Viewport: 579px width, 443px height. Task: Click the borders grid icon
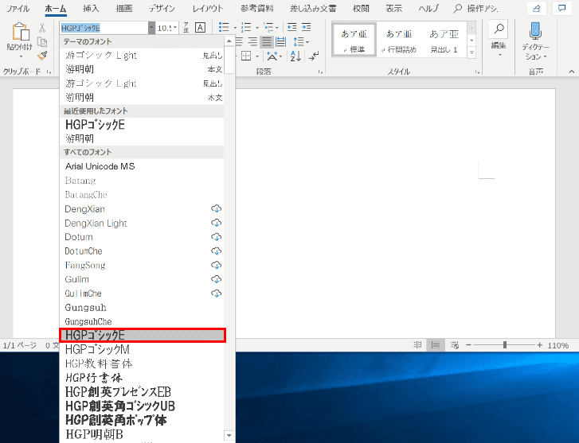[246, 56]
